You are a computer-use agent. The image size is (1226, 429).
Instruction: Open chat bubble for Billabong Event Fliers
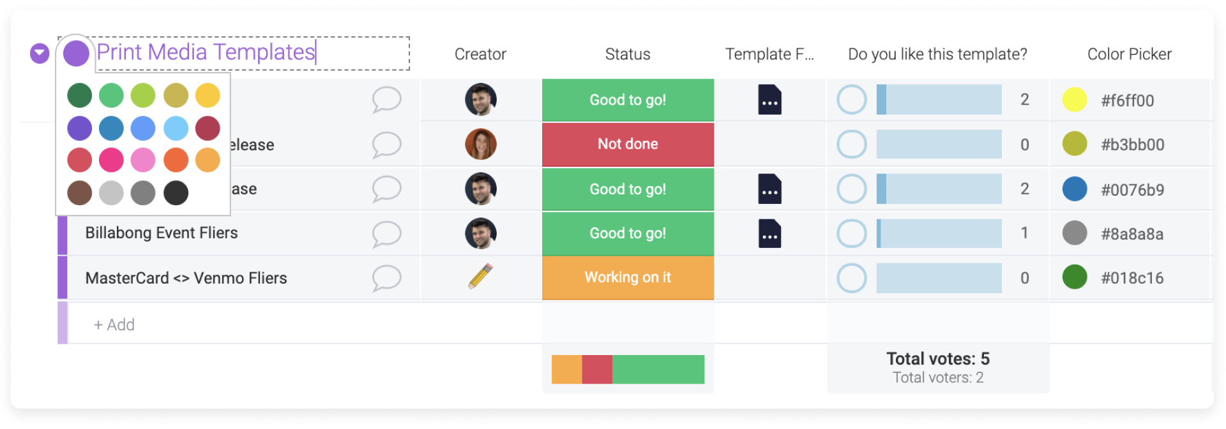[386, 234]
